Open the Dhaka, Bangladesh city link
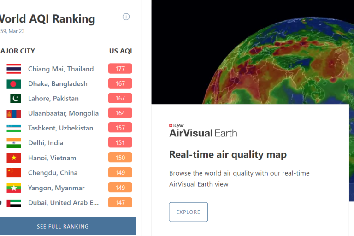Screen dimensions: 354x236 pos(58,84)
